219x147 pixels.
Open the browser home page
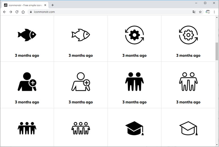pos(23,12)
